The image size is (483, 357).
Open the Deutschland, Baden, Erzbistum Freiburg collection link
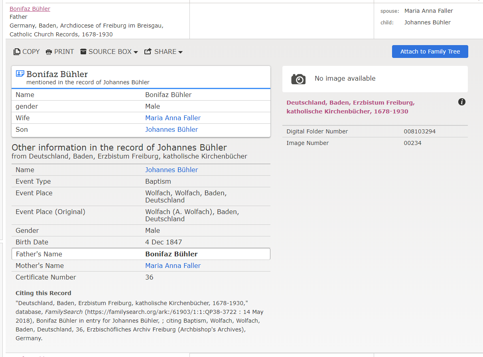point(351,107)
